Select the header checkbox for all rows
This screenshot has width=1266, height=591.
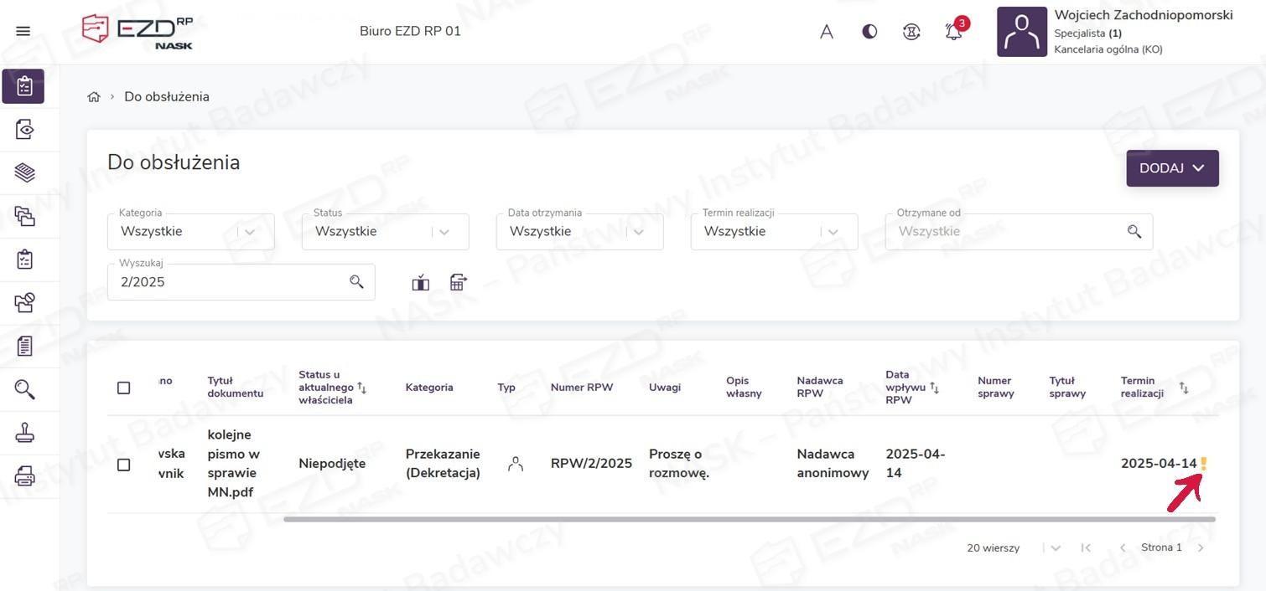coord(124,388)
